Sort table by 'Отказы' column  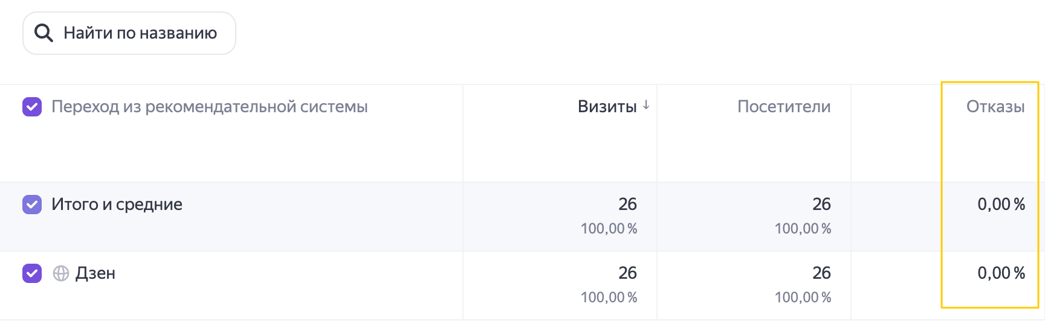point(995,107)
